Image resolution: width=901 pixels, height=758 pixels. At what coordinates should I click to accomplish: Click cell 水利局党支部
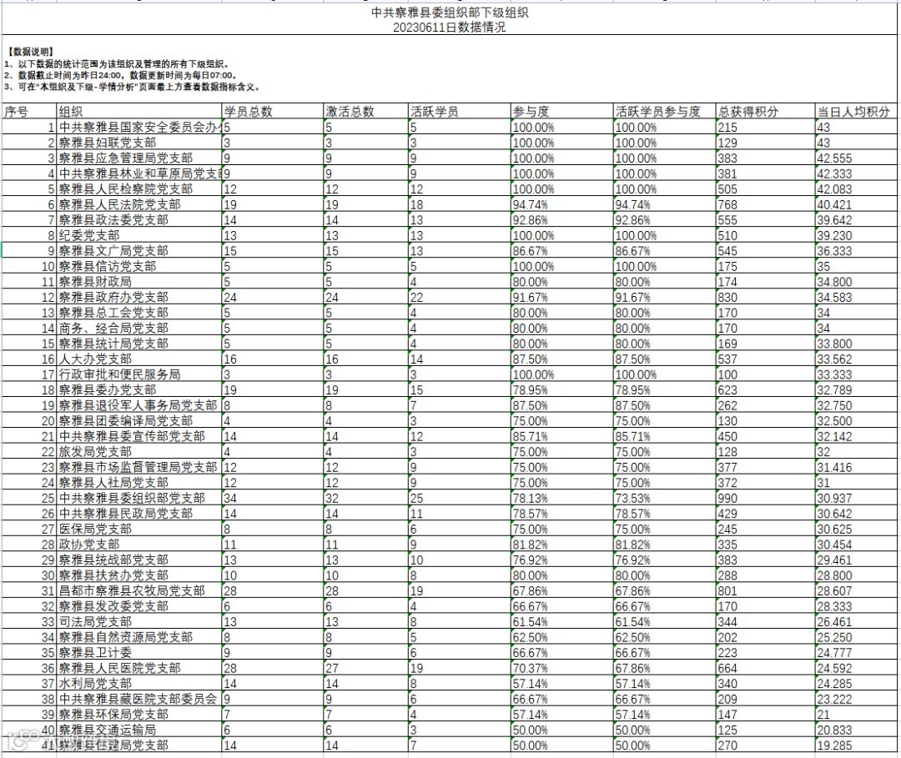139,684
